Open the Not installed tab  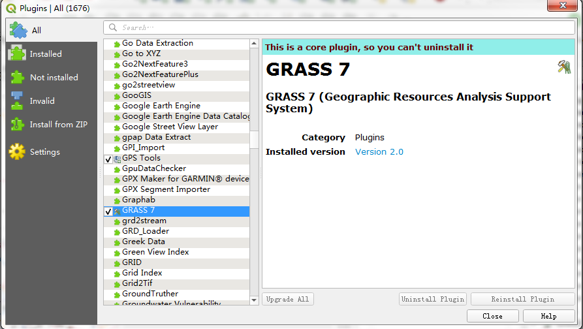(52, 77)
